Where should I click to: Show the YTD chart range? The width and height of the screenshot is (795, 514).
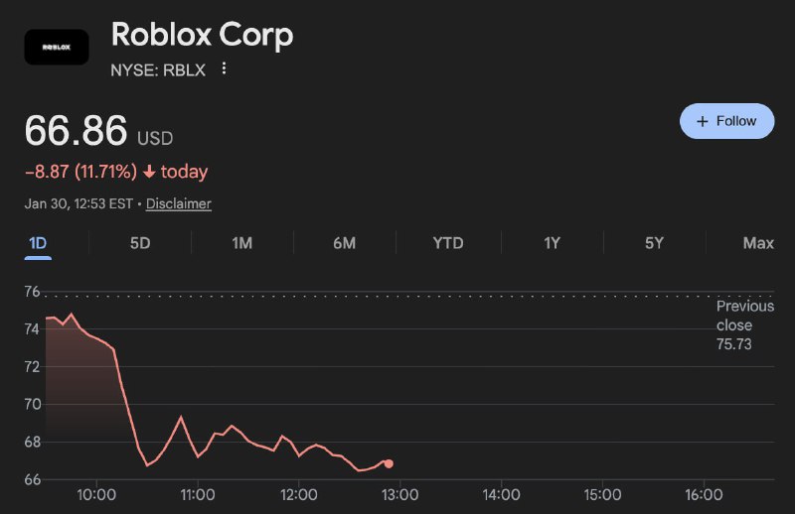[x=448, y=243]
